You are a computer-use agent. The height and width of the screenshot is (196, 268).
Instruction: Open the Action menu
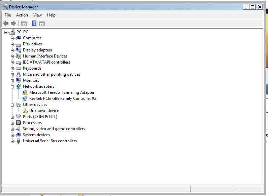point(22,15)
